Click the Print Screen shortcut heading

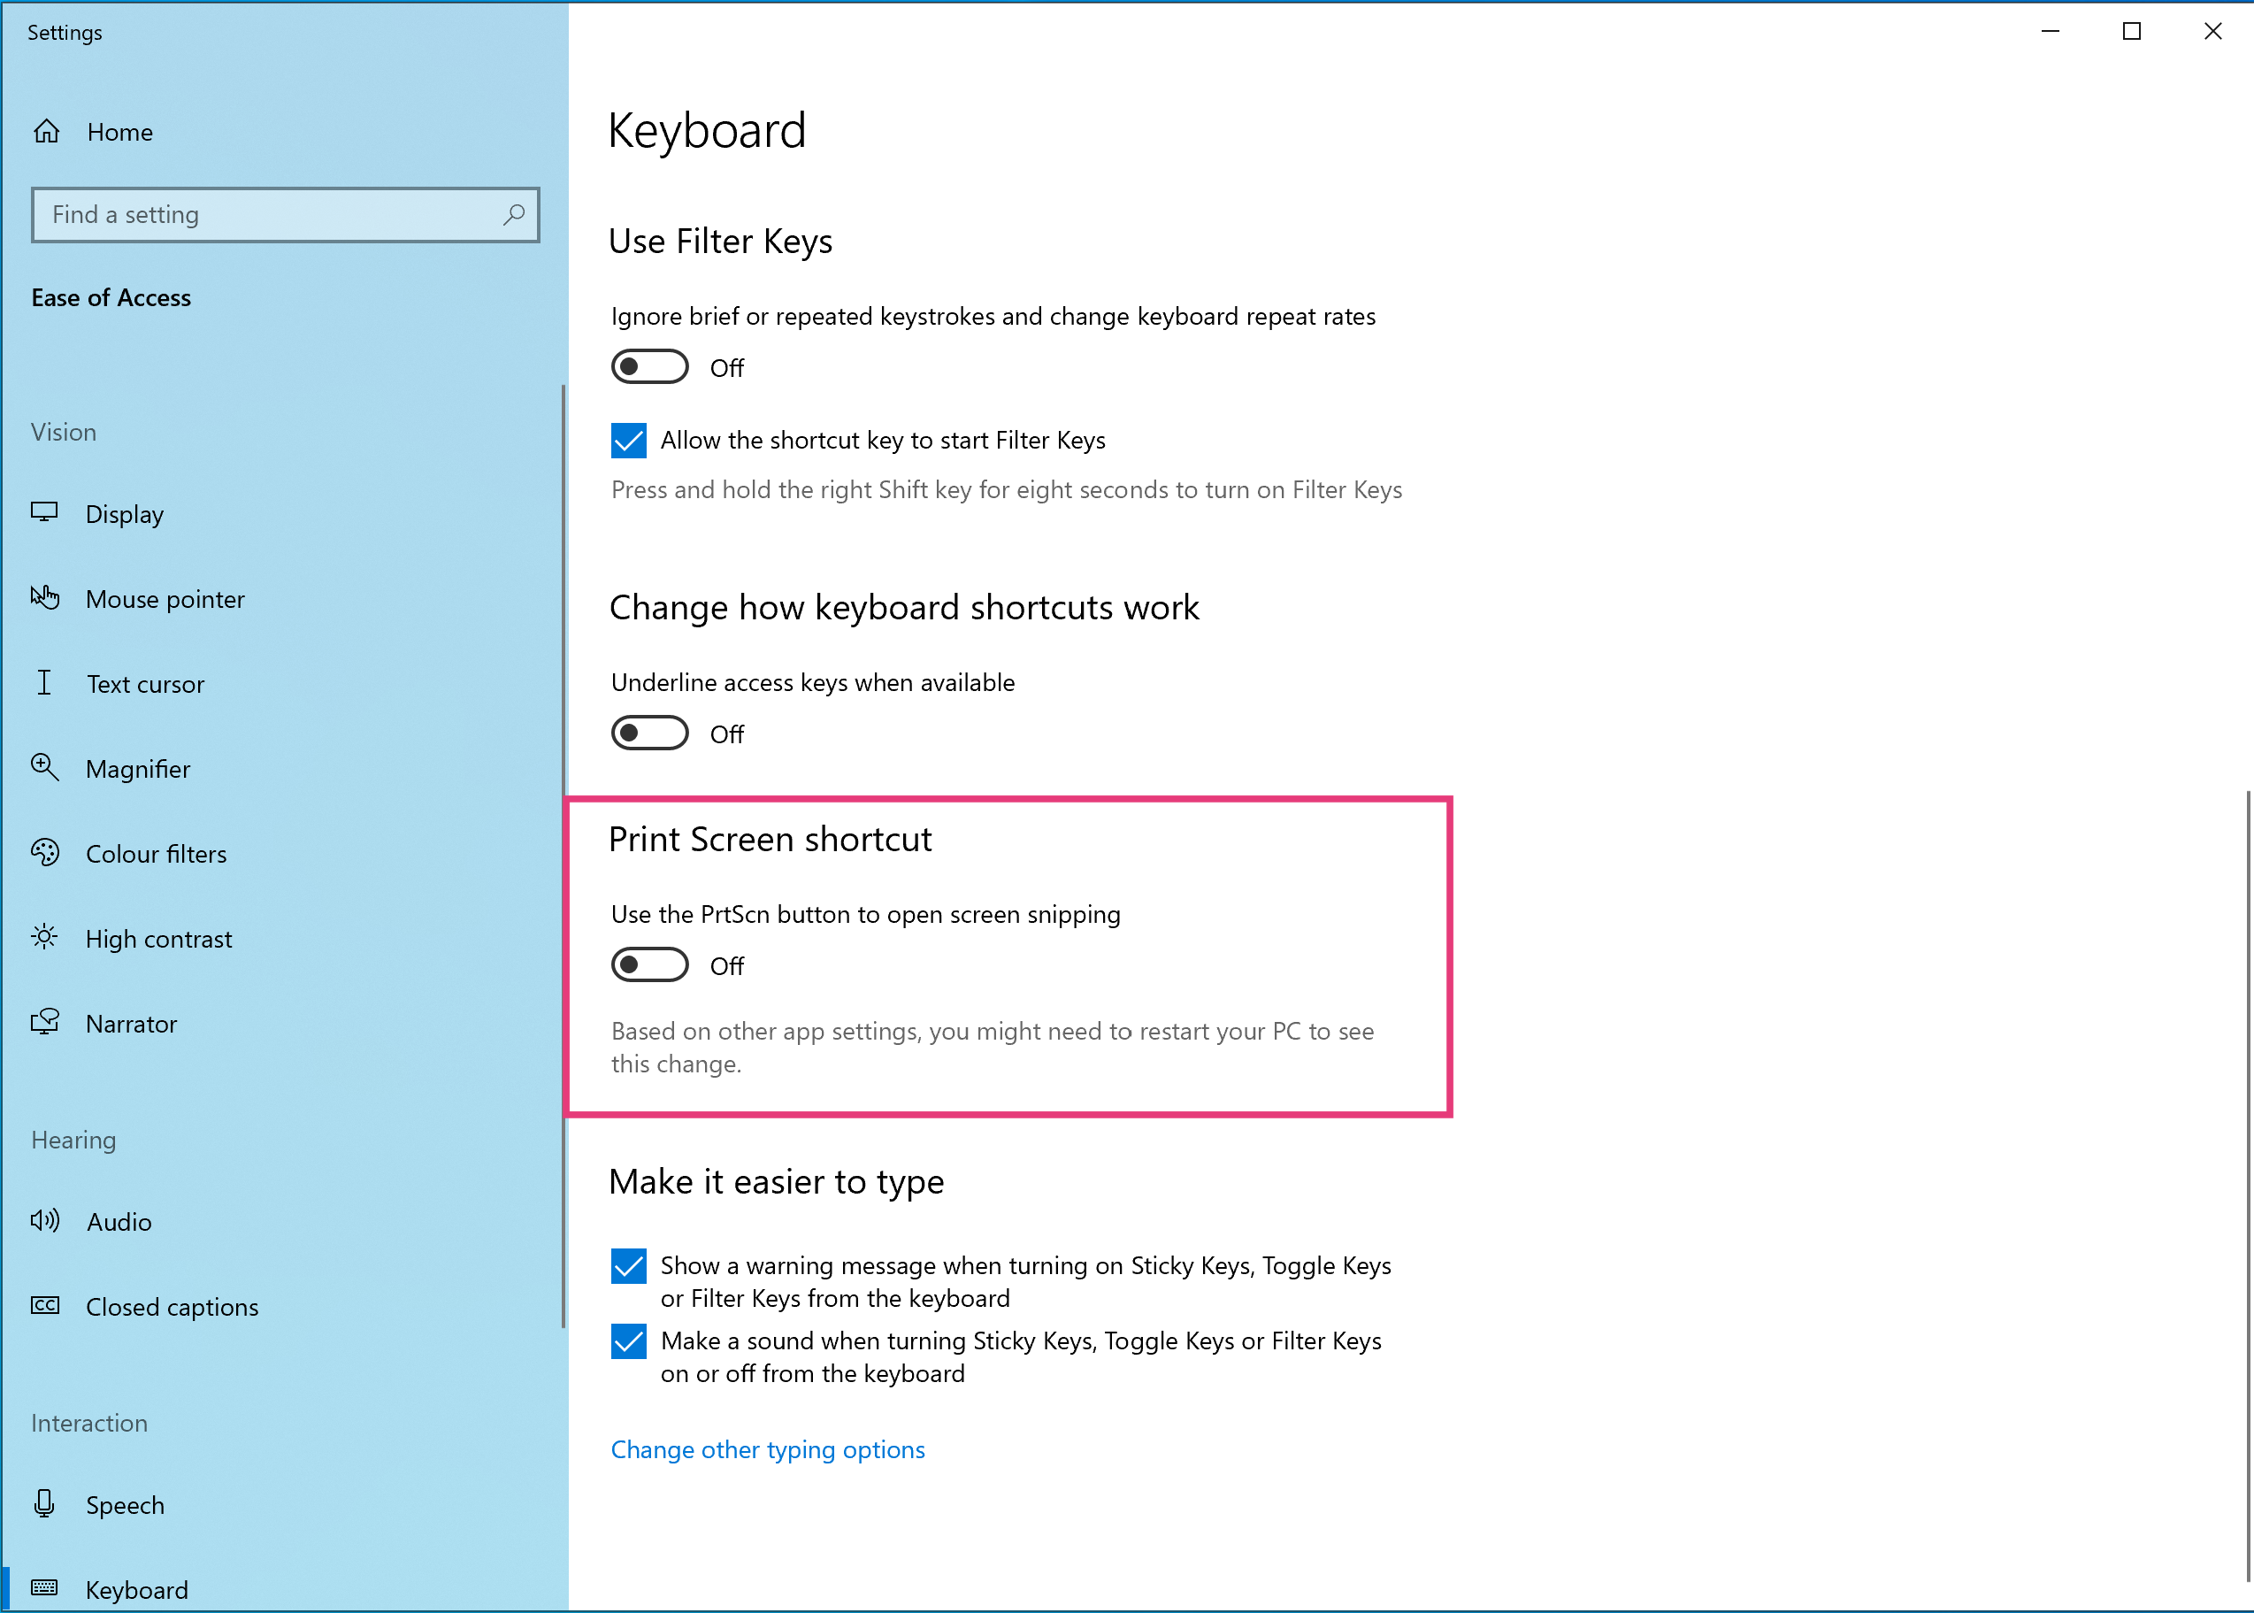(x=770, y=840)
